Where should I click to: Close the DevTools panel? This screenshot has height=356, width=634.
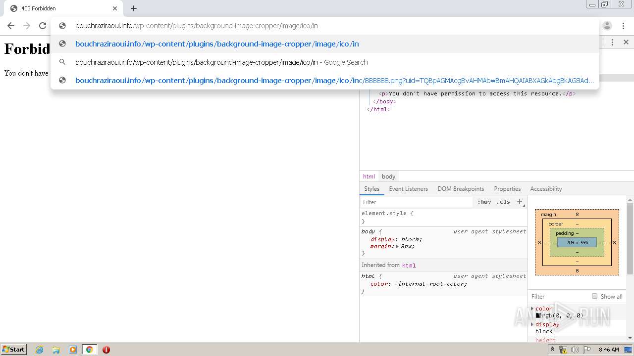626,43
